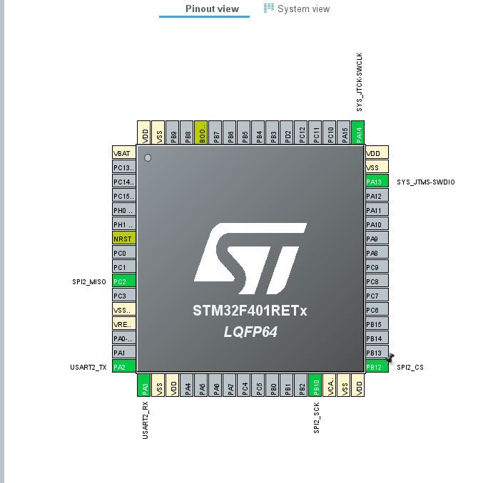
Task: Choose pin PC0
Action: pos(124,253)
